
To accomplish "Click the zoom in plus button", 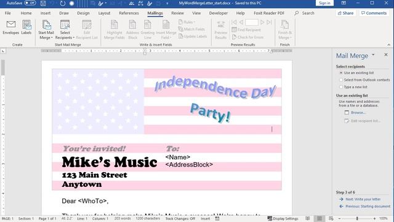I will pos(374,218).
